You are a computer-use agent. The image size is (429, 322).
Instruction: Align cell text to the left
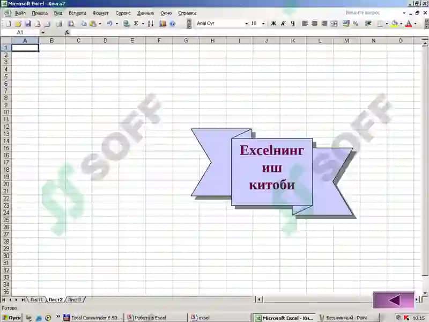(x=305, y=24)
